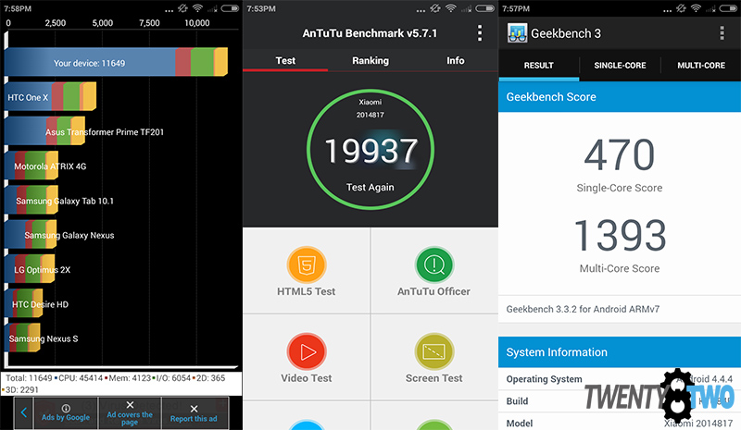741x430 pixels.
Task: Open AnTuTu overflow menu (three dots)
Action: pyautogui.click(x=480, y=33)
